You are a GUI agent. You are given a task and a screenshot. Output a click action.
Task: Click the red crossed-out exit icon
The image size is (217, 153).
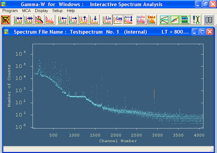tap(6, 20)
